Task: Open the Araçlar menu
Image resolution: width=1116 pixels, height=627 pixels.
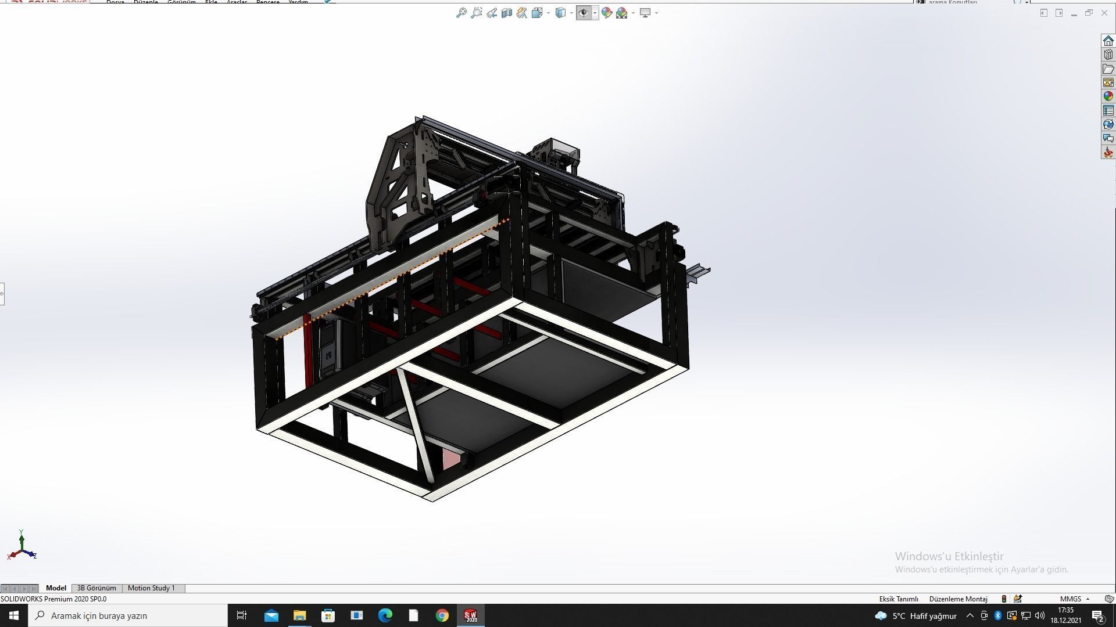Action: (x=237, y=2)
